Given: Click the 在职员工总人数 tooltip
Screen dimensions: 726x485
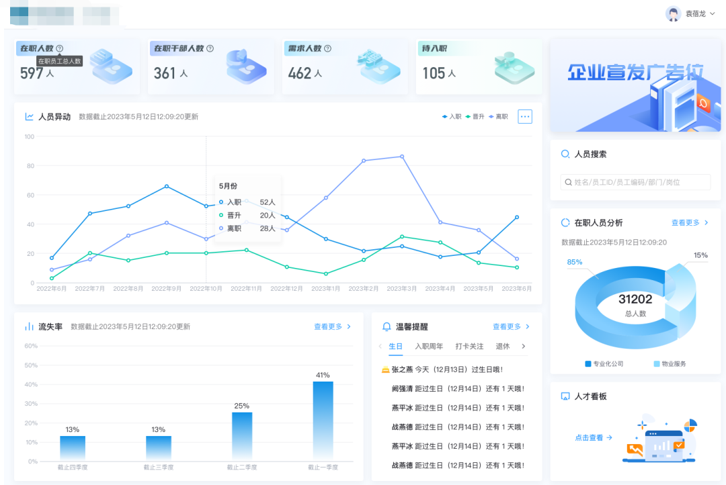Looking at the screenshot, I should click(59, 61).
